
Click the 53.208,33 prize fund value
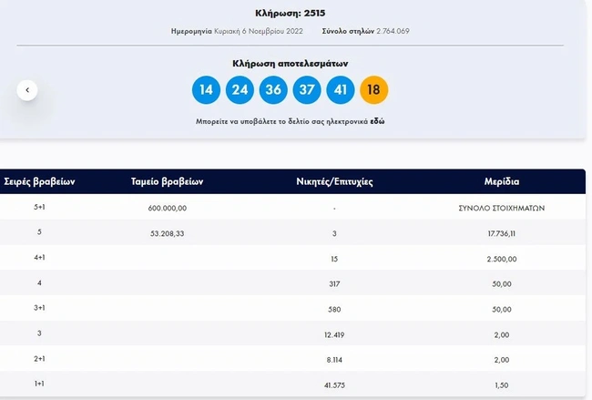pos(167,233)
